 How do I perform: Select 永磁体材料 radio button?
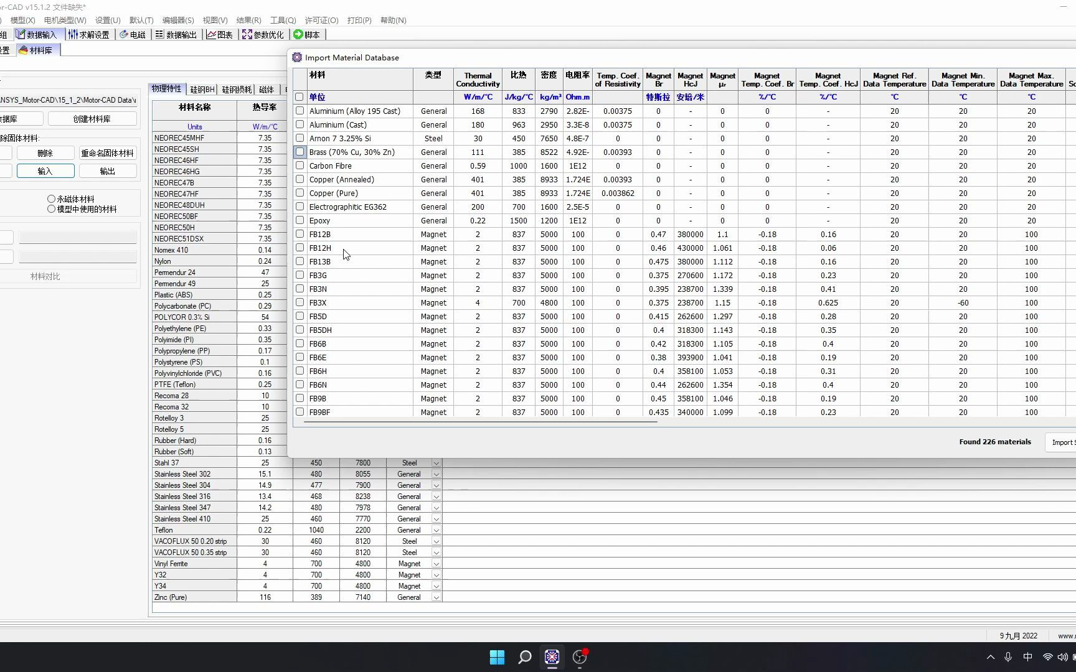pos(51,199)
